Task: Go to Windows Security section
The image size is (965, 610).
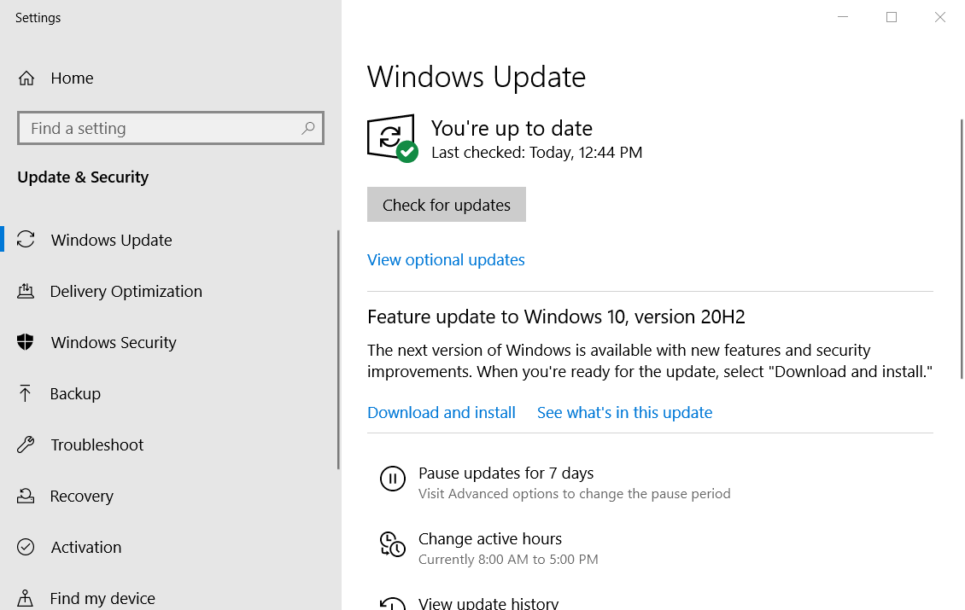Action: 114,342
